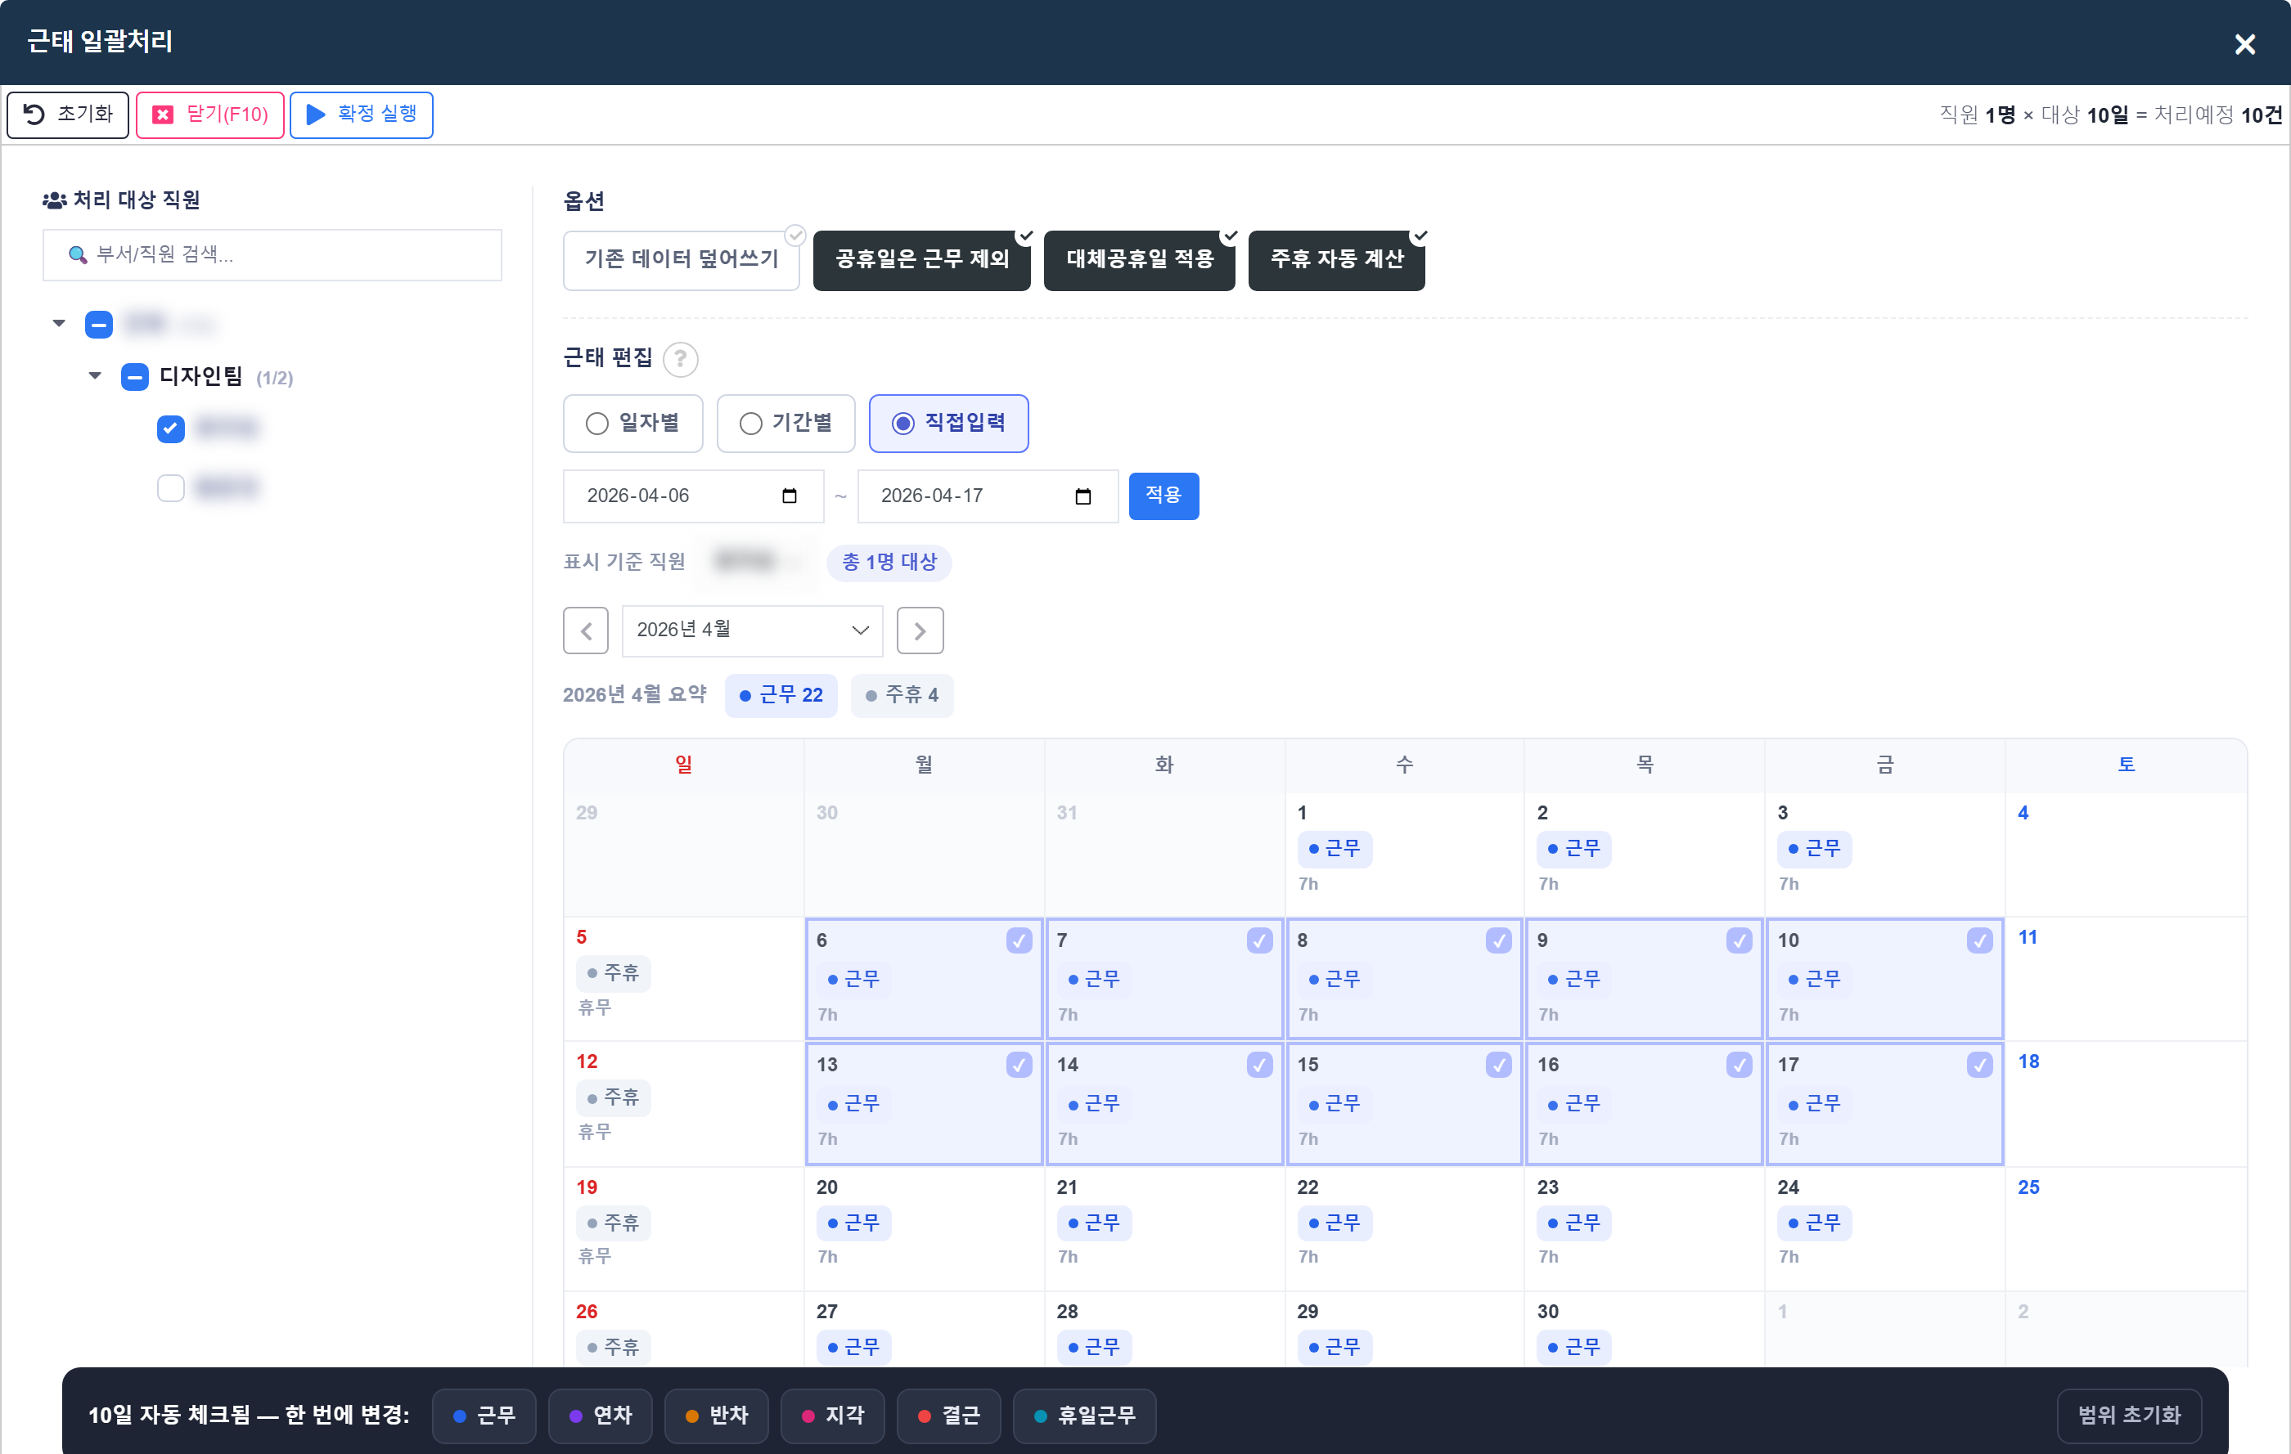Uncheck the April 10 day checkmark
The width and height of the screenshot is (2291, 1454).
tap(1980, 940)
